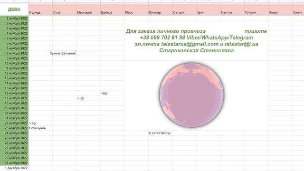Select the 21 ноября 2022 date cell
The height and width of the screenshot is (171, 304).
(14, 118)
